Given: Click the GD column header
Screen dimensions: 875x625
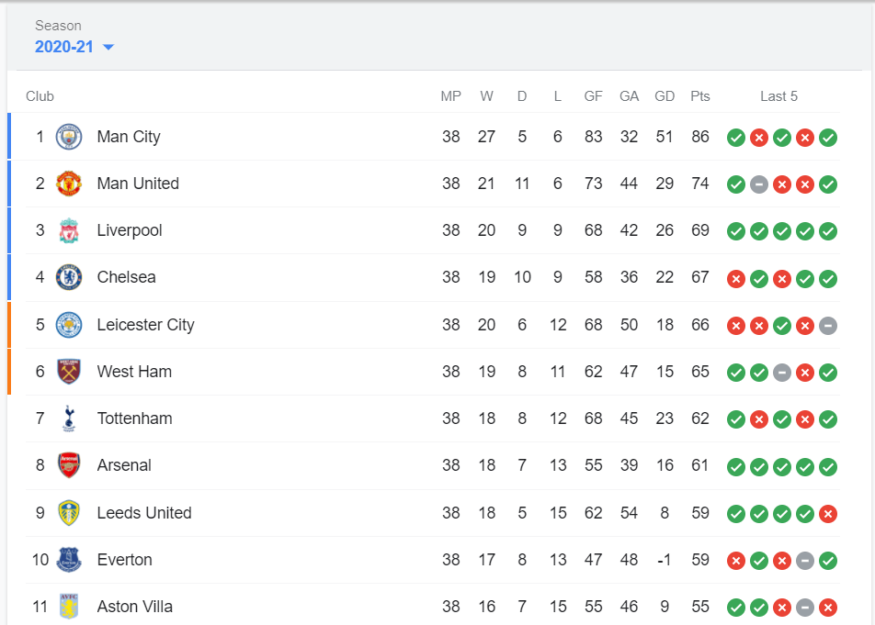Looking at the screenshot, I should click(x=665, y=96).
